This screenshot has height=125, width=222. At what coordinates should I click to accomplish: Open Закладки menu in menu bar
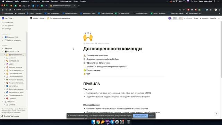[54, 1]
